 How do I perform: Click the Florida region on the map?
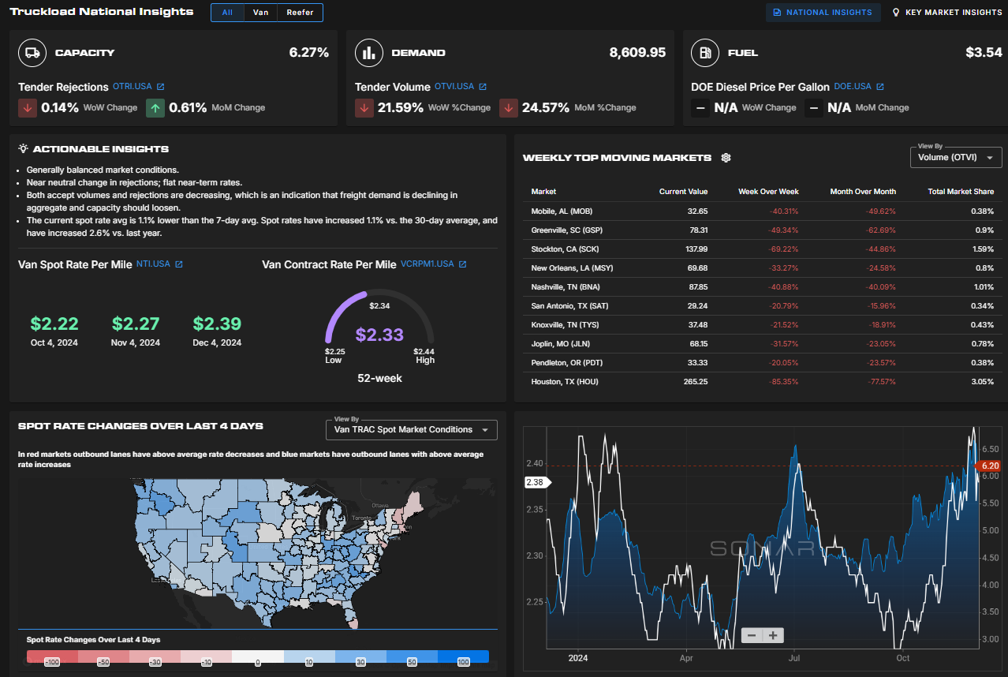tap(351, 616)
